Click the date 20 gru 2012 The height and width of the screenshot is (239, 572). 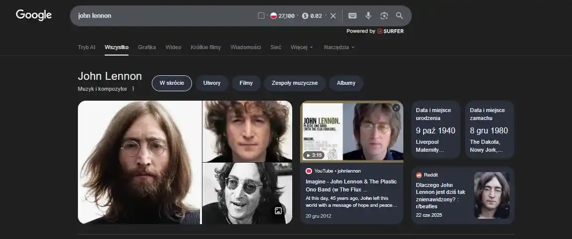coord(318,216)
